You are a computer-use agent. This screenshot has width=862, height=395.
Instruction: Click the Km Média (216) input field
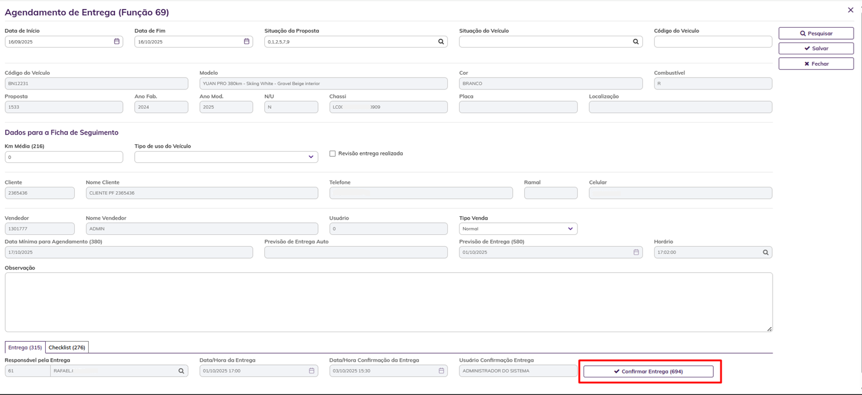click(x=63, y=157)
